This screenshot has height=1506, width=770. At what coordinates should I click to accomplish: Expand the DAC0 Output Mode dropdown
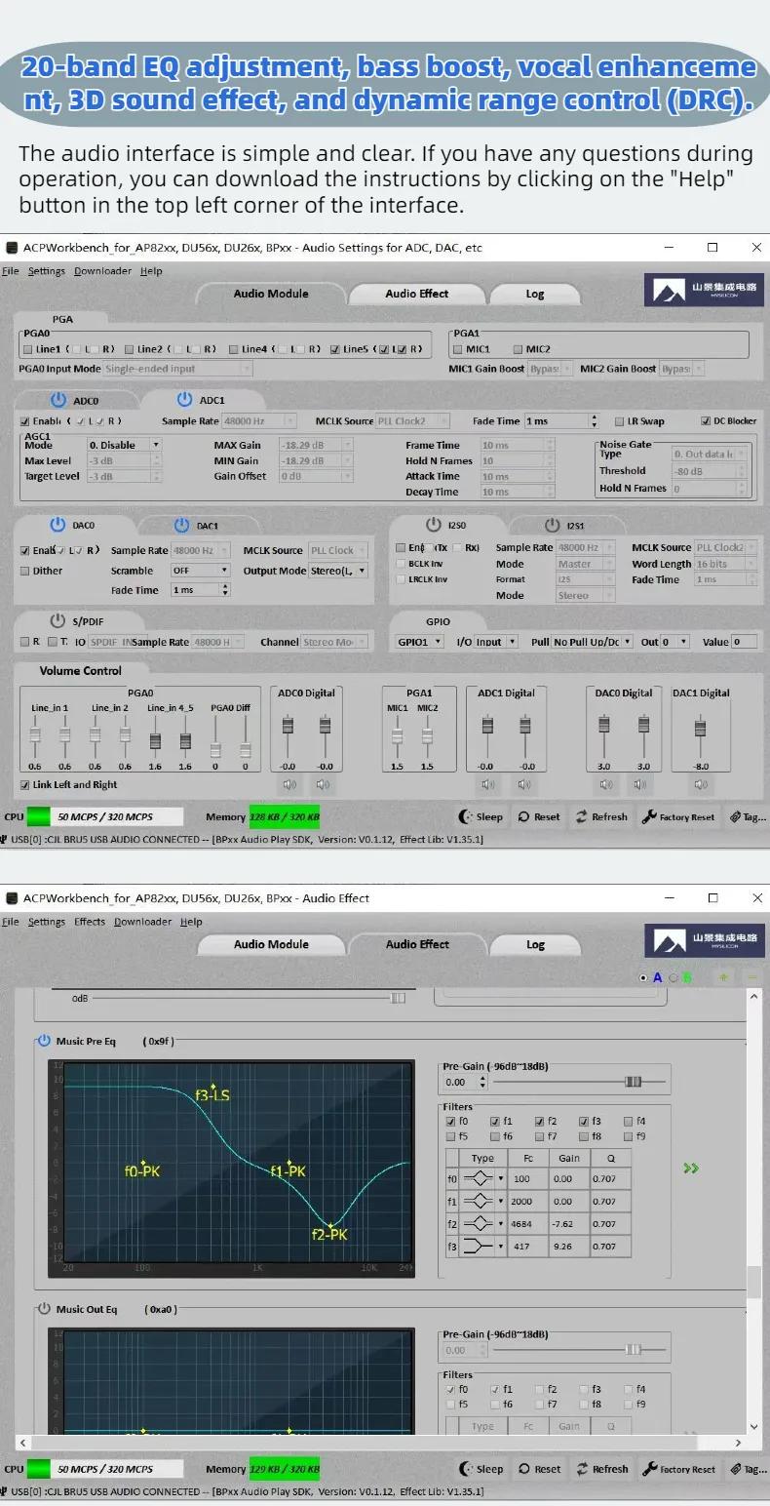point(337,571)
